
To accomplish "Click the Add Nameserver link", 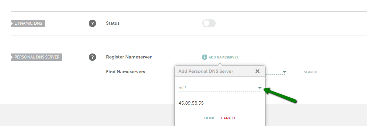I will pyautogui.click(x=224, y=57).
